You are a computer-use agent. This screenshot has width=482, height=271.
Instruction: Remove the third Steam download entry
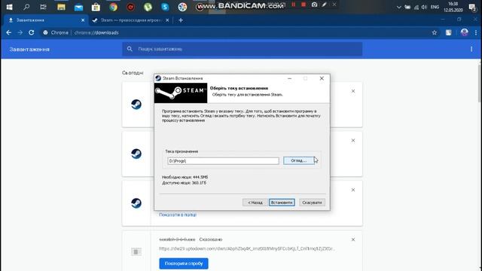coord(353,190)
